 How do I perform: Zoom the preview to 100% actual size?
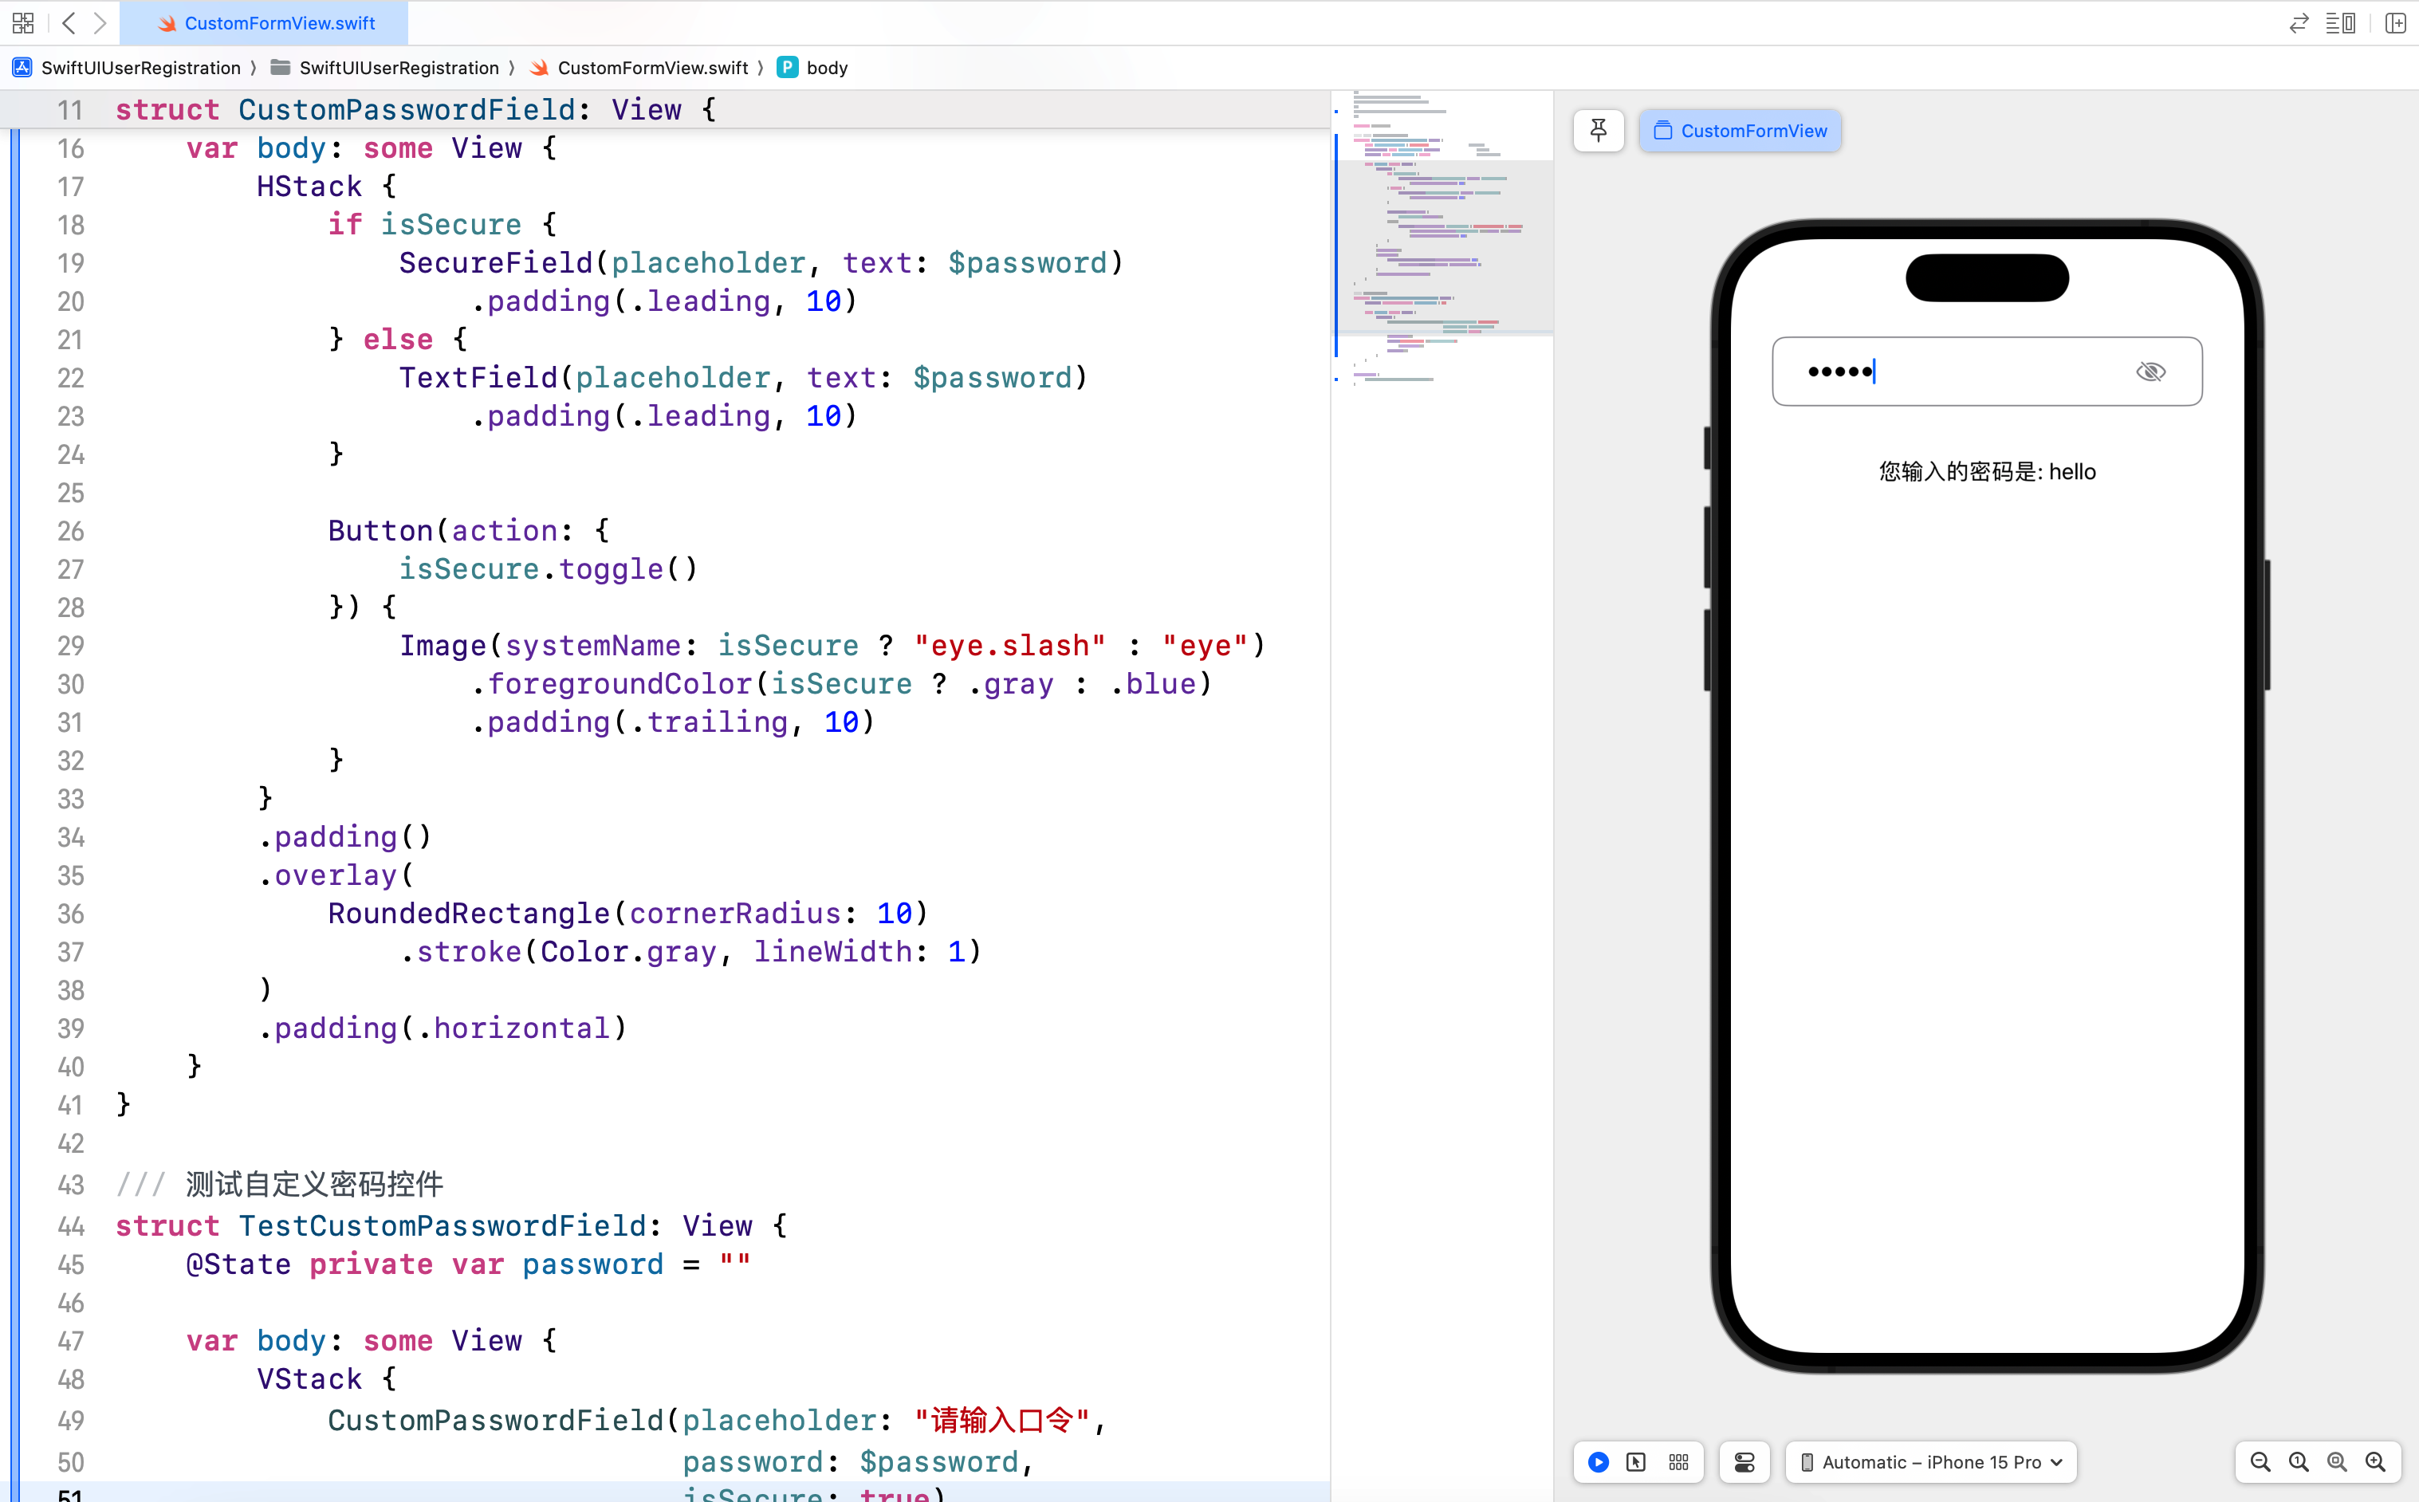[2299, 1462]
